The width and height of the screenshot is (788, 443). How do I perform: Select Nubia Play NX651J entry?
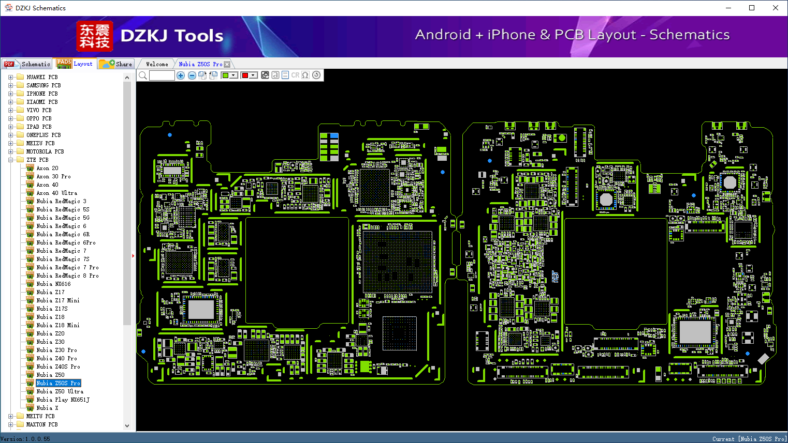pyautogui.click(x=63, y=400)
